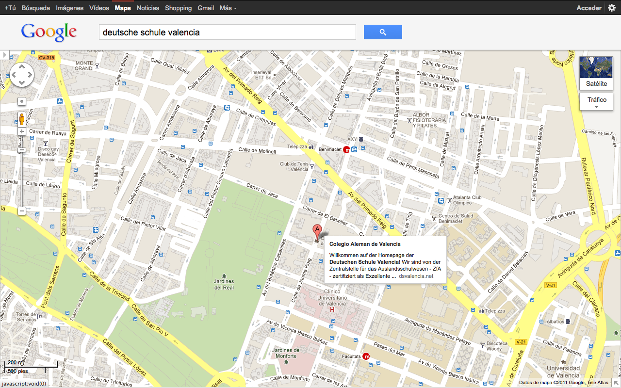Screen dimensions: 621x388
Task: Go to Imágenes in the top bar
Action: pos(69,8)
